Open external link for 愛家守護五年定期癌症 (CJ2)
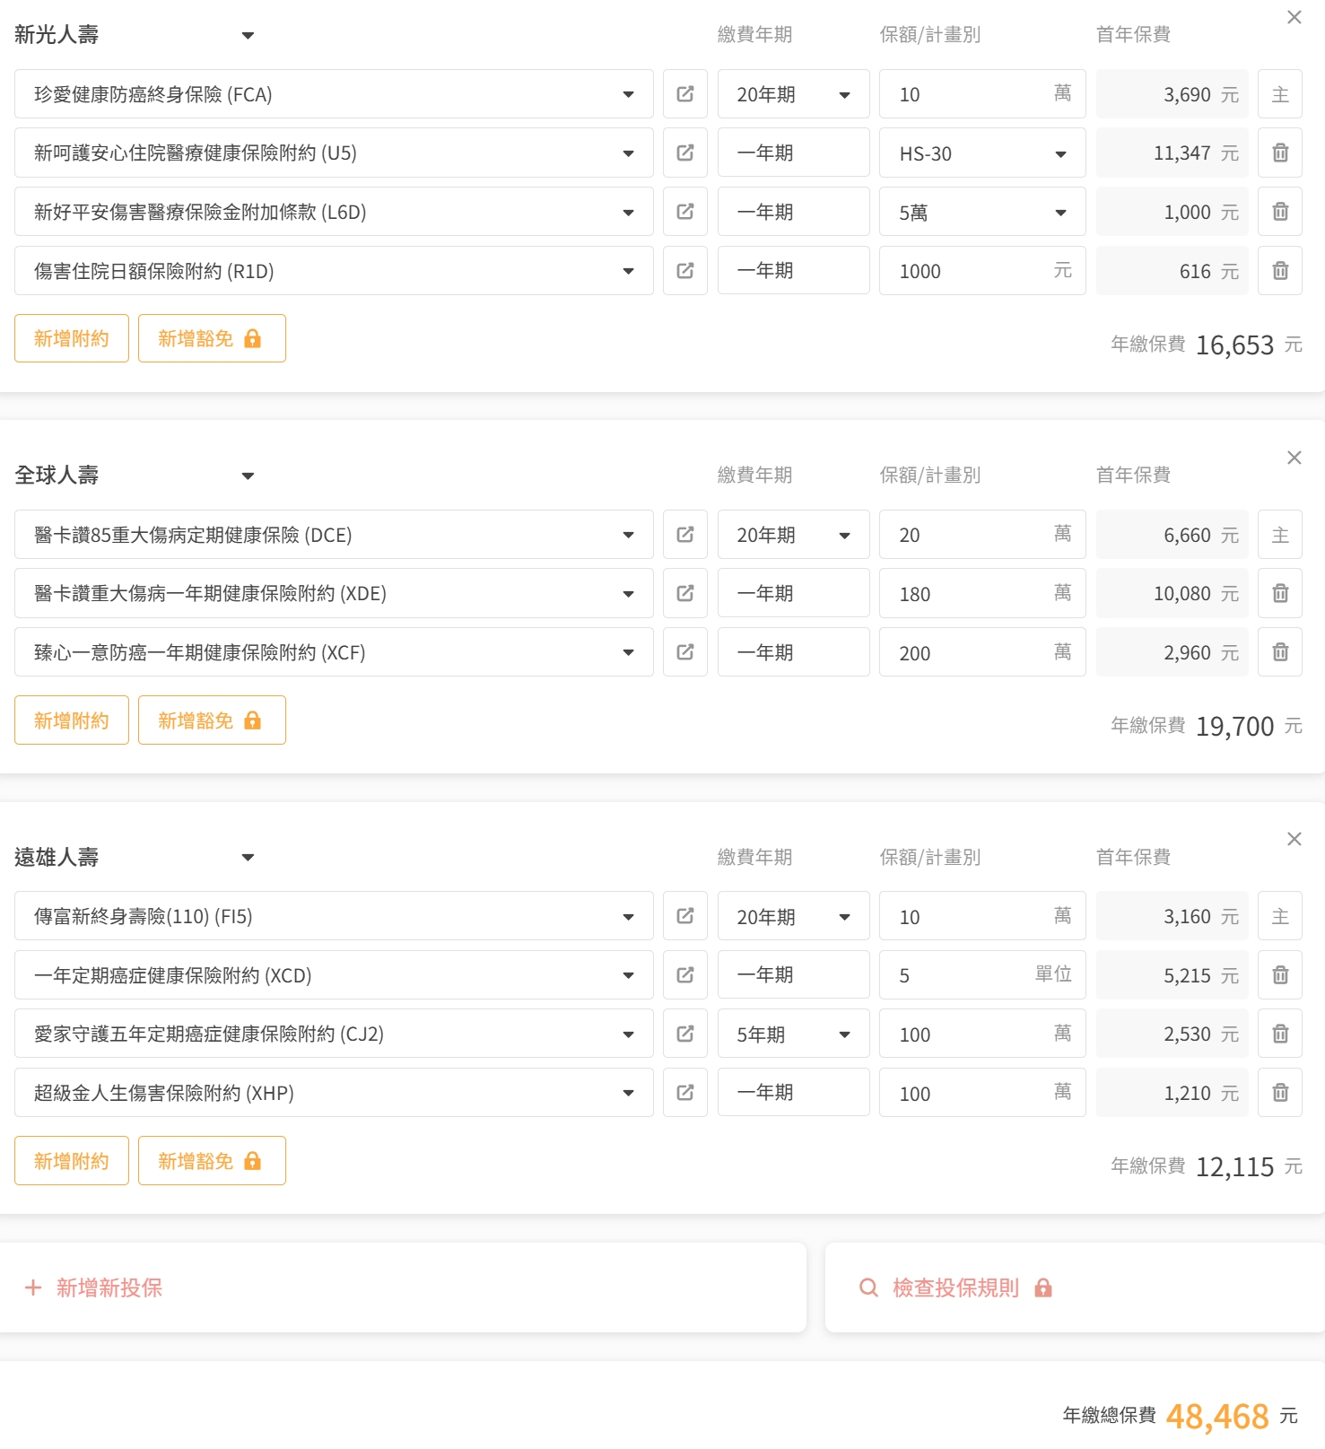 pos(685,1034)
